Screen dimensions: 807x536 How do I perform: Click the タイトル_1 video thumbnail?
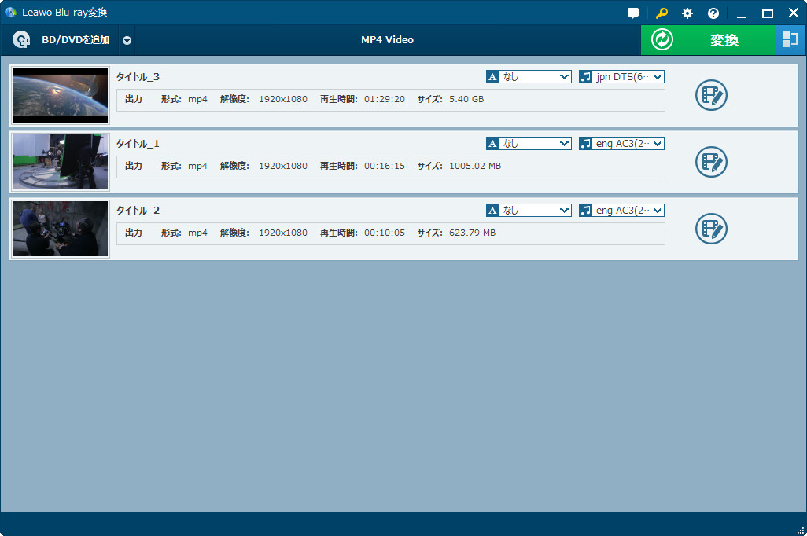tap(60, 162)
